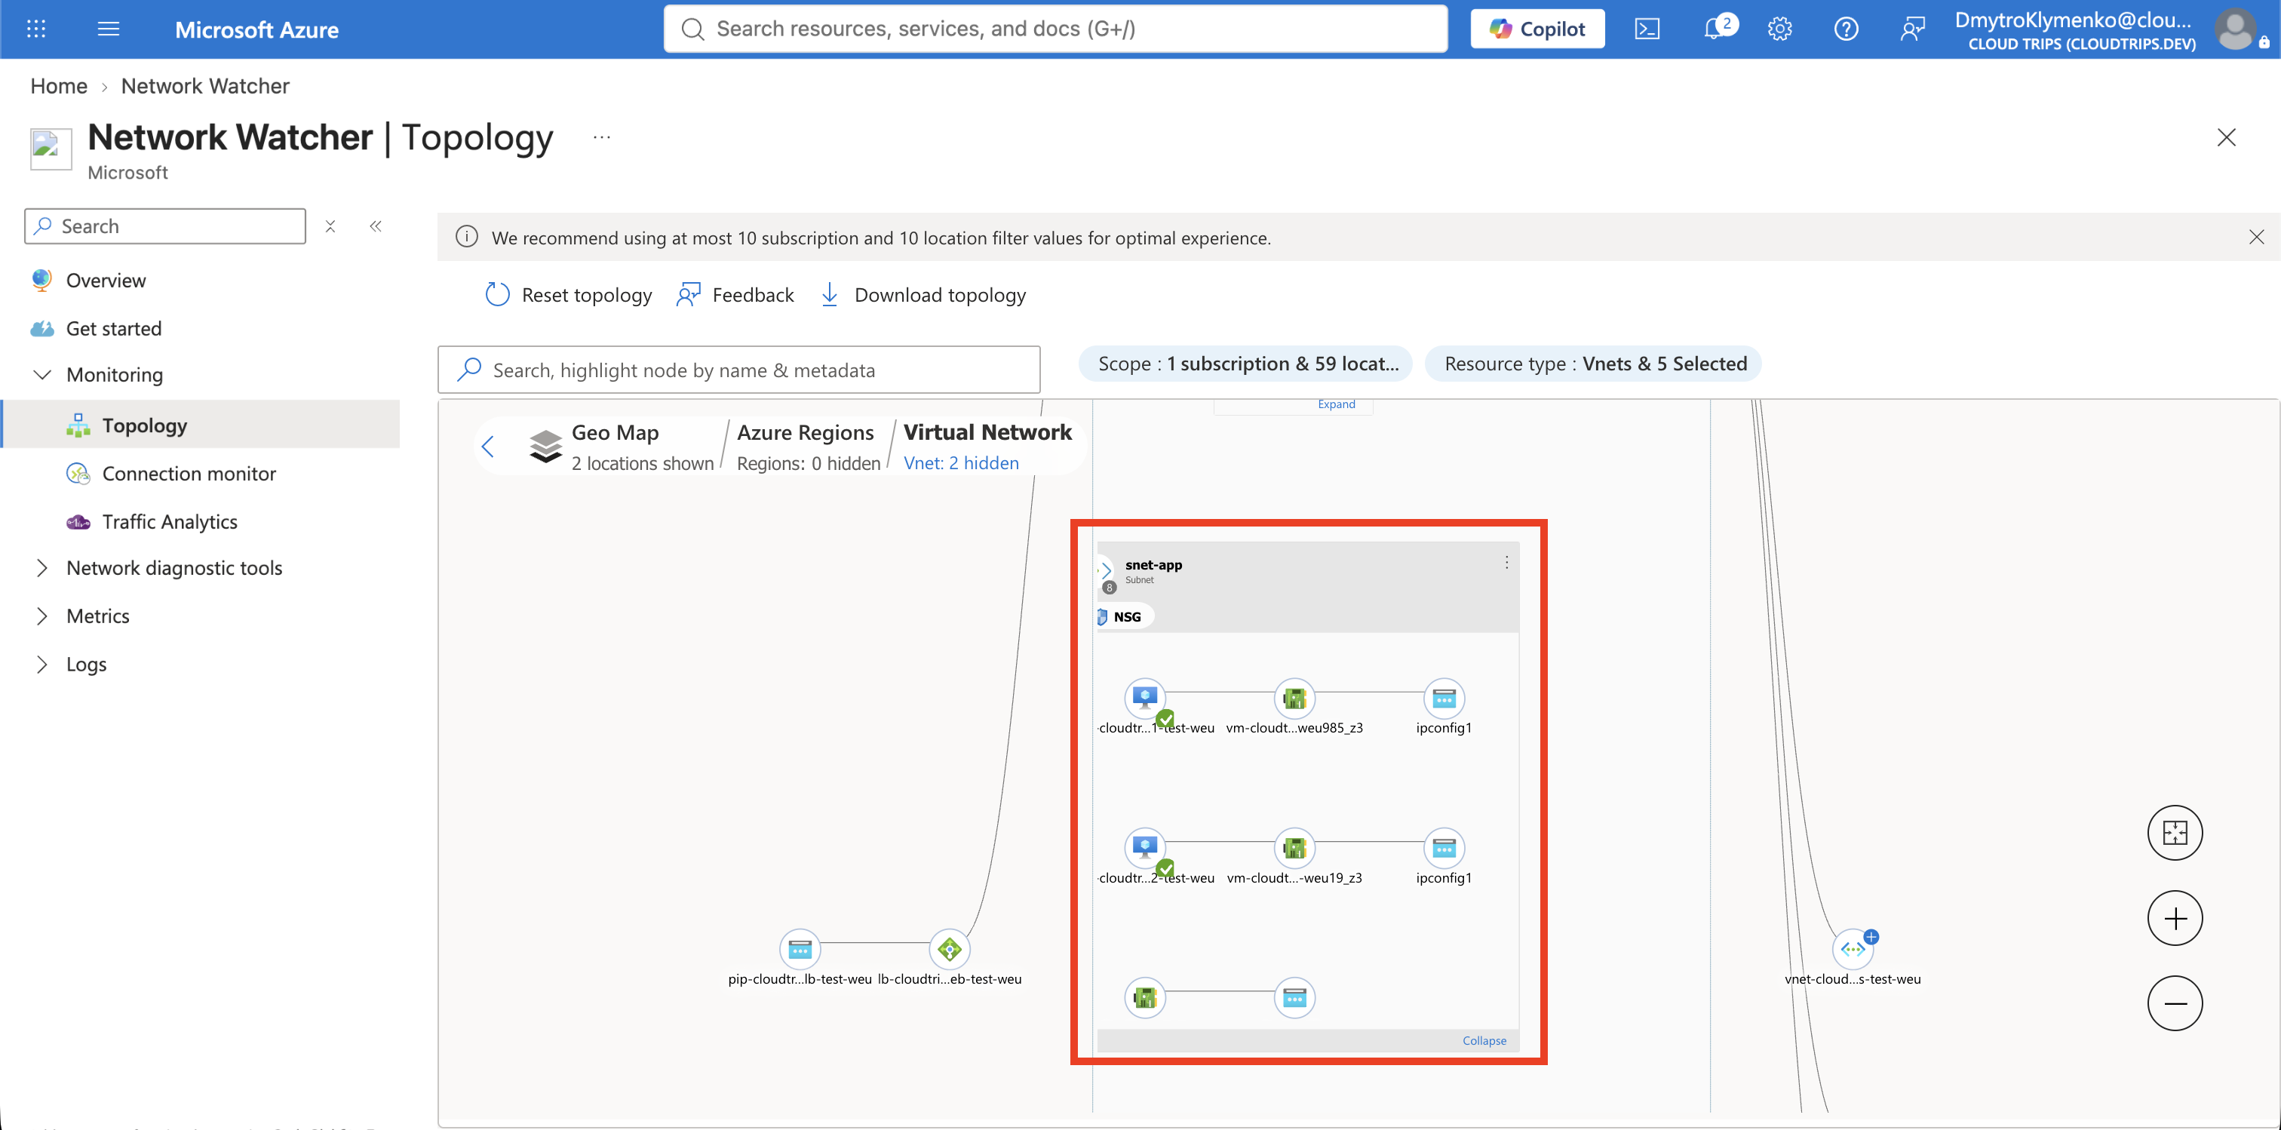2281x1130 pixels.
Task: Toggle the snet-app subnet chevron
Action: (1106, 570)
